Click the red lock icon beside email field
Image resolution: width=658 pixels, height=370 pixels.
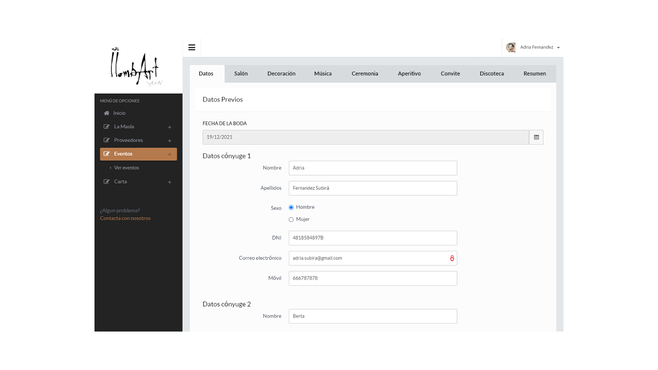(x=451, y=258)
